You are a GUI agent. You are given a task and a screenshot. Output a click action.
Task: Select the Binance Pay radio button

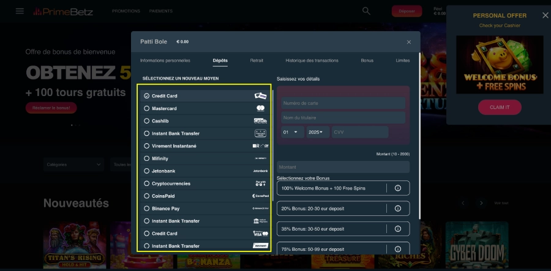pos(146,209)
